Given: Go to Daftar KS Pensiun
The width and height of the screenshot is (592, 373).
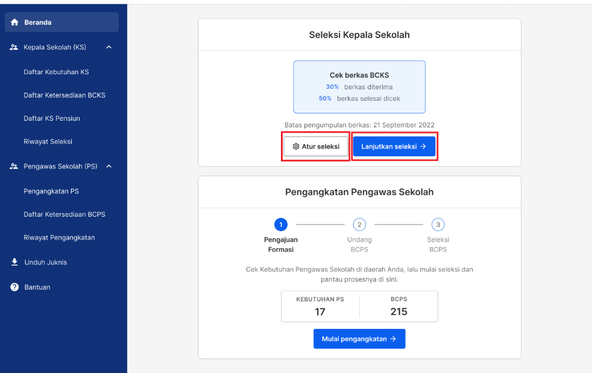Looking at the screenshot, I should tap(52, 118).
